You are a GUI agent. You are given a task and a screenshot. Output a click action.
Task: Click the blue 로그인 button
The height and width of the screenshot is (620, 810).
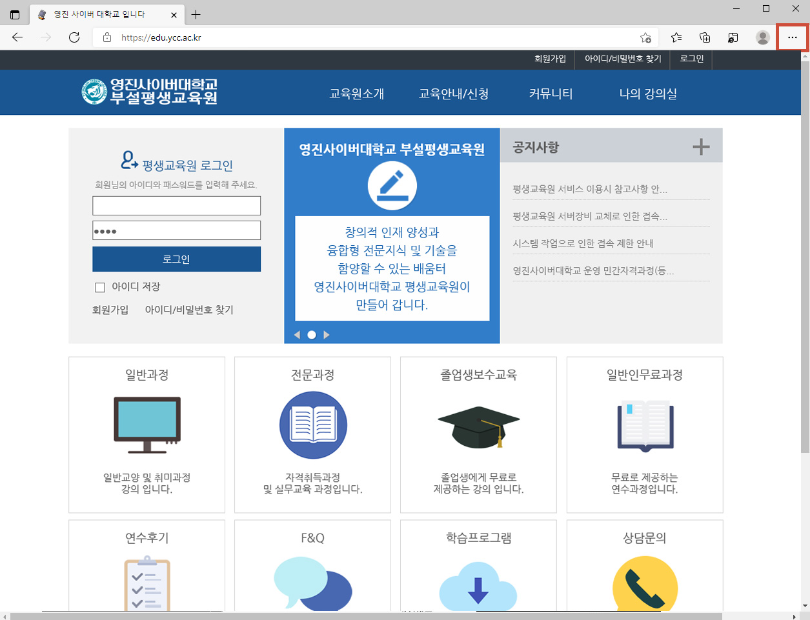point(177,259)
